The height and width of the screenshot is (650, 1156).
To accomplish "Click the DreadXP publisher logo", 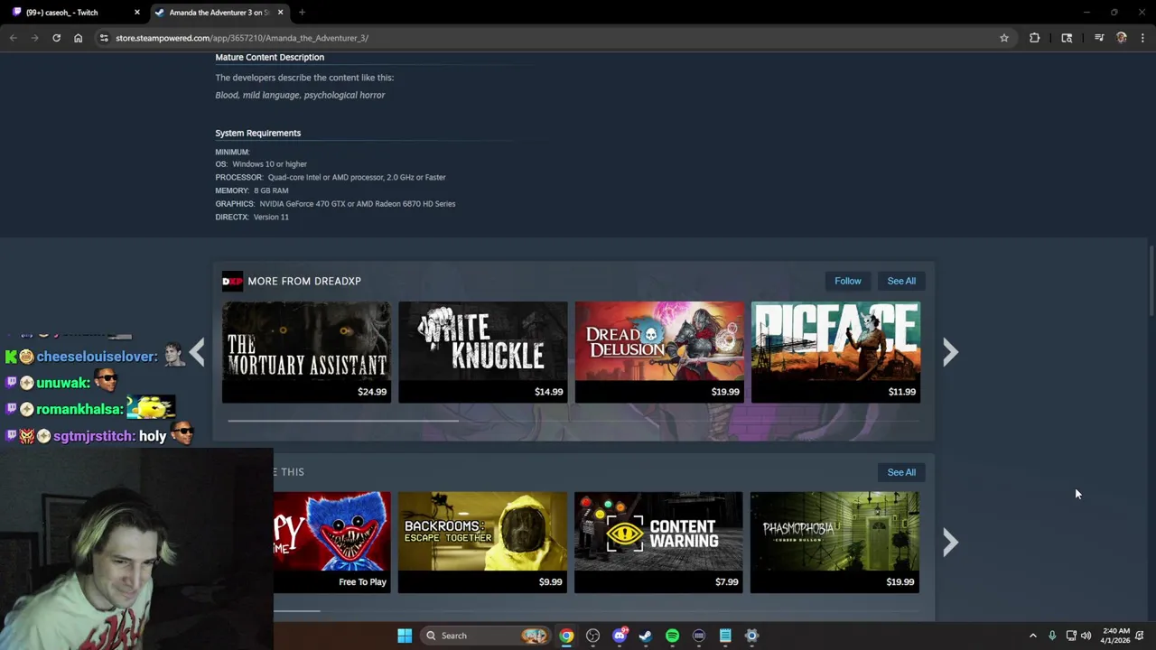I will click(232, 281).
